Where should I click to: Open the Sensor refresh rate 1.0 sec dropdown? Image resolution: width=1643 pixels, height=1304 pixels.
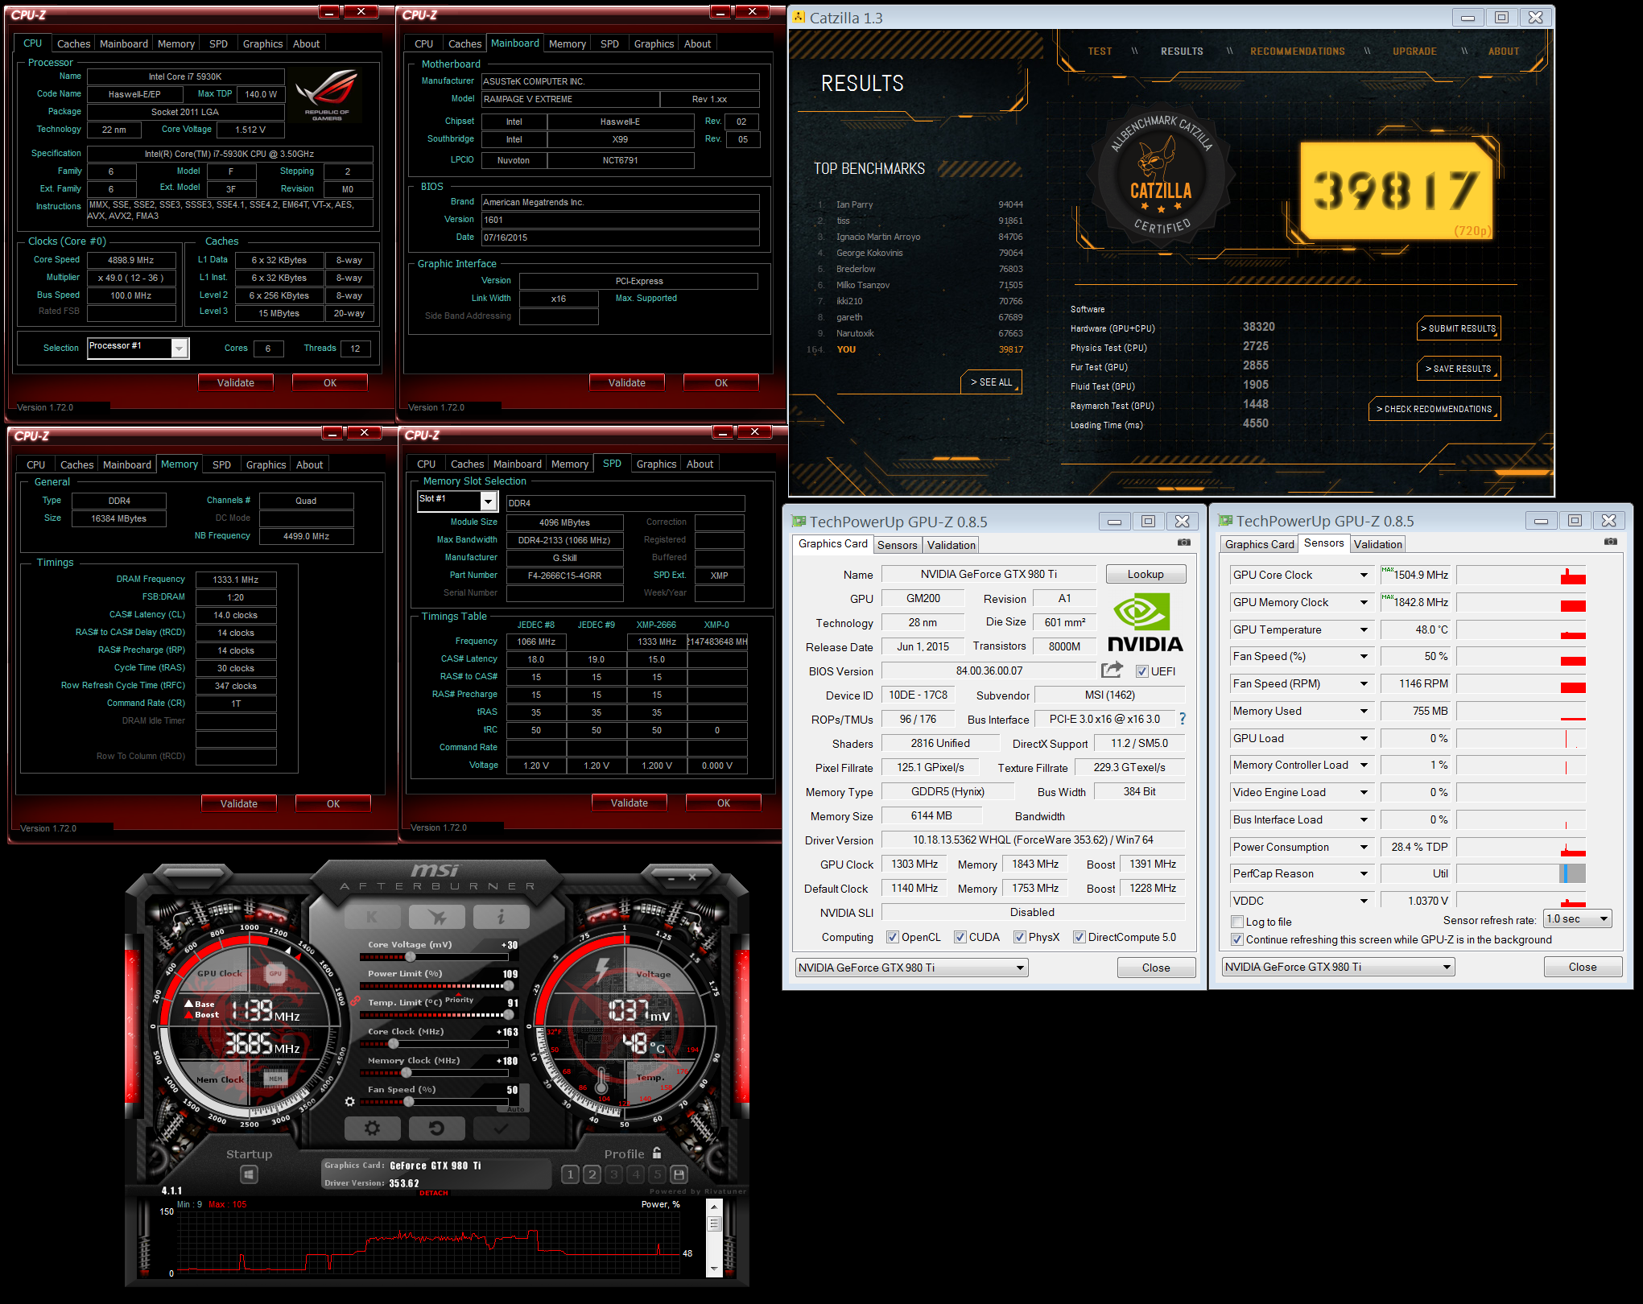[1578, 918]
